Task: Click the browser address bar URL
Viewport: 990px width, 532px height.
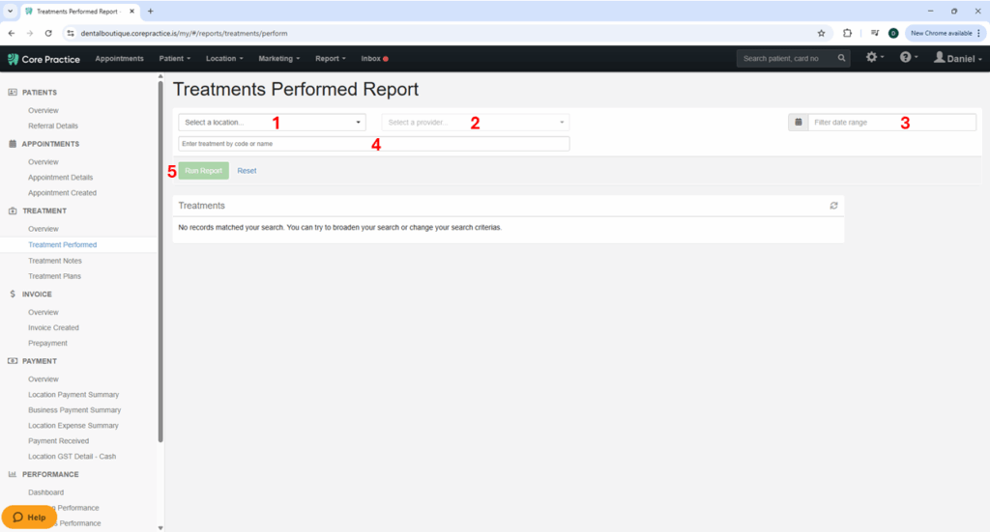Action: pyautogui.click(x=184, y=34)
